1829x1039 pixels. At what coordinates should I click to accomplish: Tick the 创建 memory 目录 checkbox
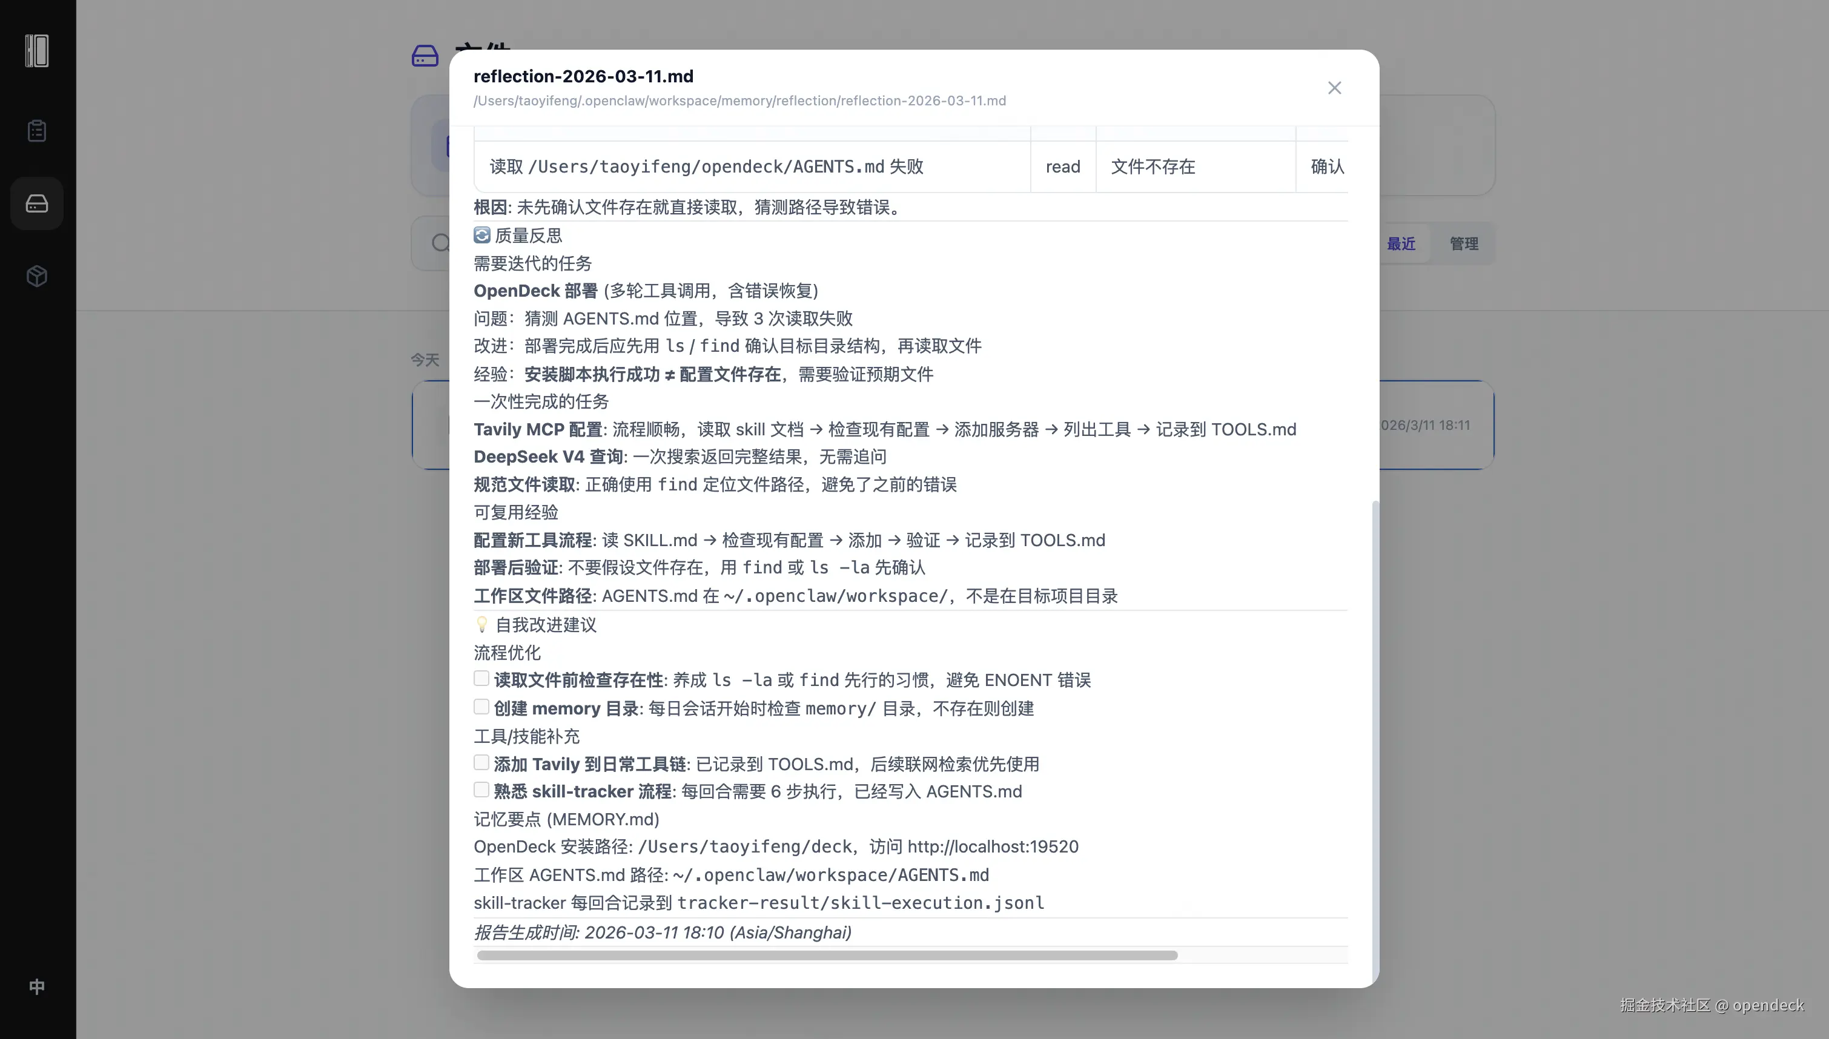pos(481,707)
